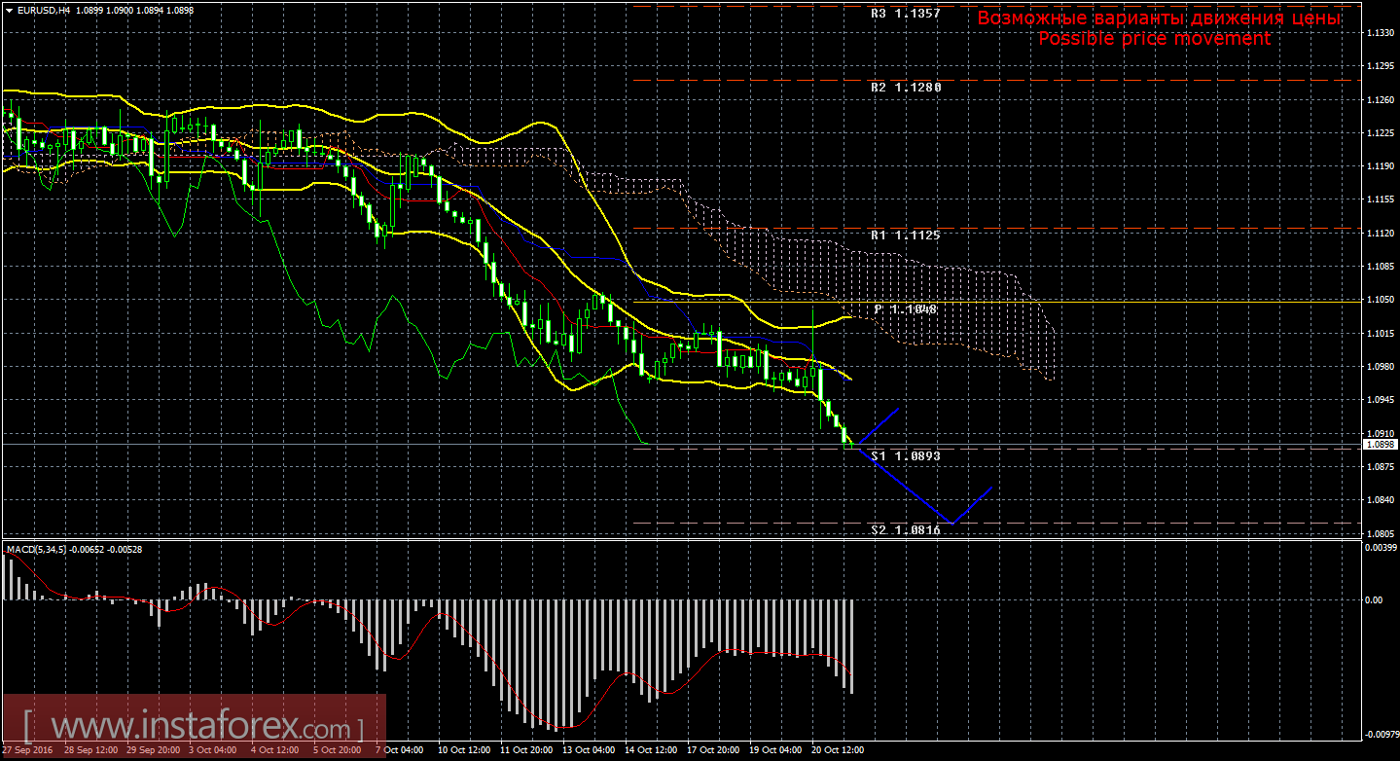Click the 20 Oct 12:00 time label
1400x761 pixels.
pos(838,750)
